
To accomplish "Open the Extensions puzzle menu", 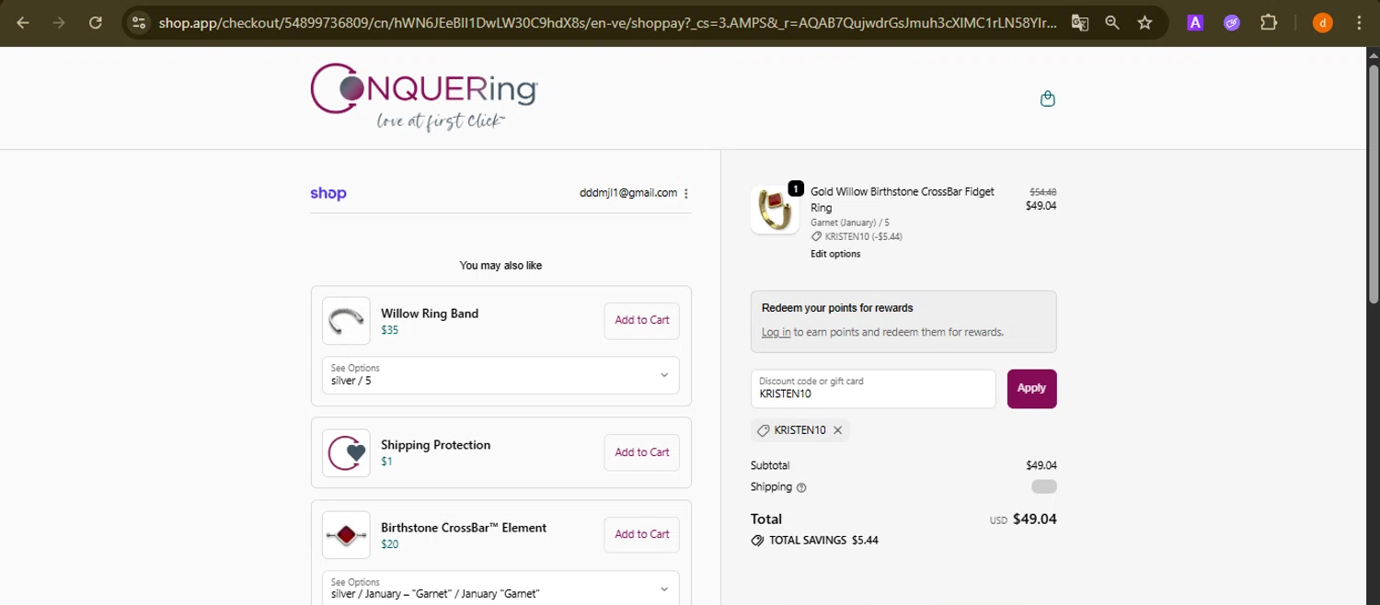I will coord(1269,23).
